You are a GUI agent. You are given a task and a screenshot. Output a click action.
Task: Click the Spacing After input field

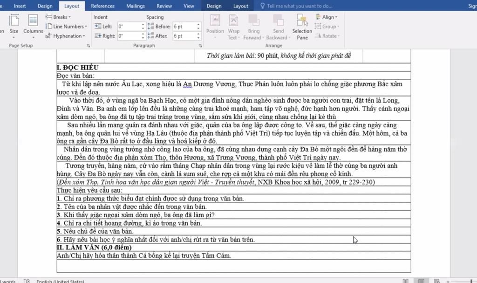(184, 36)
